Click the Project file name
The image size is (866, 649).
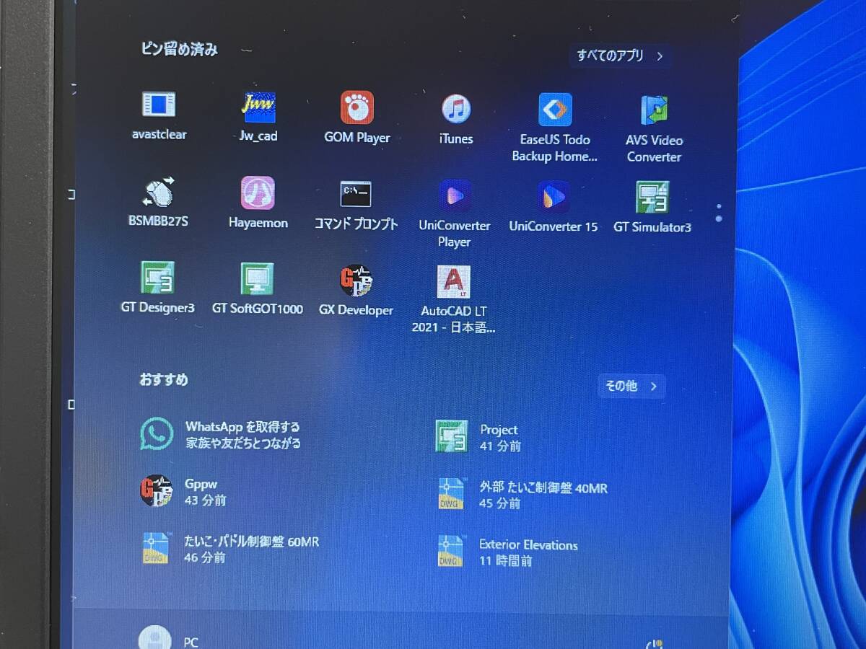pyautogui.click(x=499, y=430)
